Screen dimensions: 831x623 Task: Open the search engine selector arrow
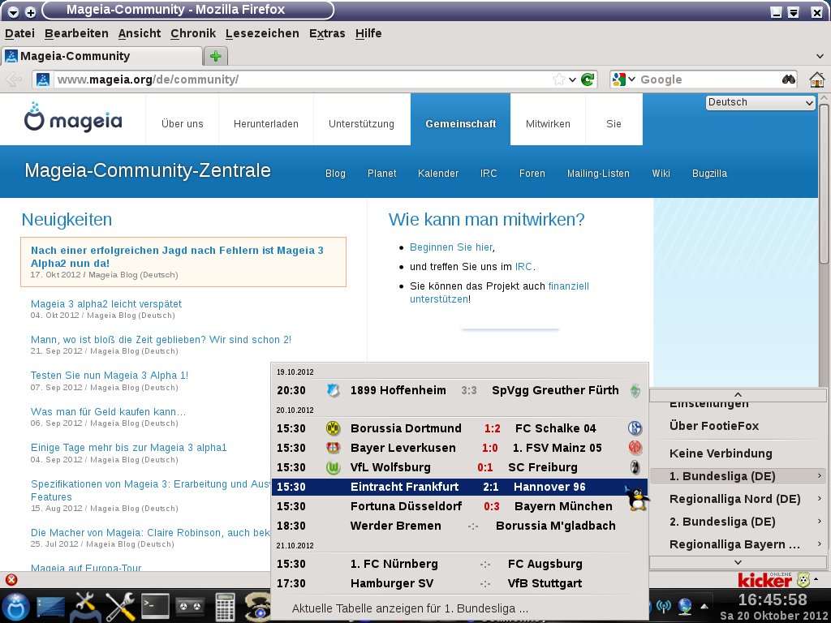tap(631, 79)
